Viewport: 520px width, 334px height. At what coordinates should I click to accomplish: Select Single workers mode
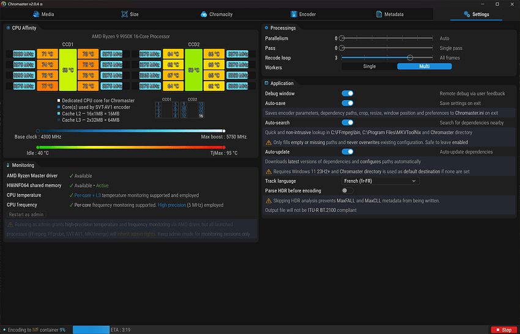tap(369, 66)
